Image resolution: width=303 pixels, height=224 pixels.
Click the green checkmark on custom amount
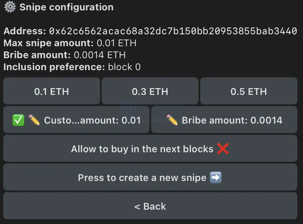click(x=18, y=120)
